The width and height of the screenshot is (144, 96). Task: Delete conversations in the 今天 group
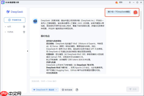24,27
